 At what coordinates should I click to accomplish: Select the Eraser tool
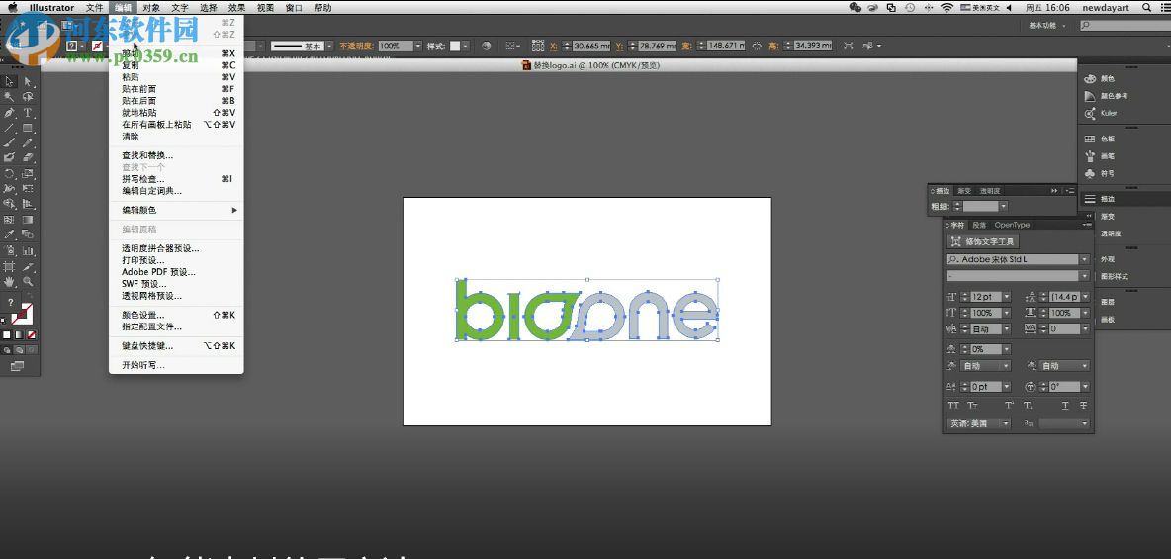[28, 157]
